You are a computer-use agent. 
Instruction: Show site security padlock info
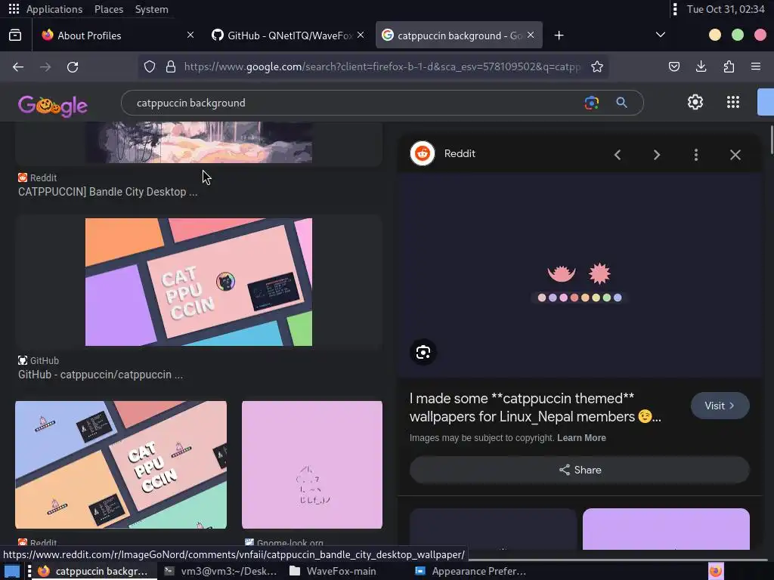[x=171, y=66]
